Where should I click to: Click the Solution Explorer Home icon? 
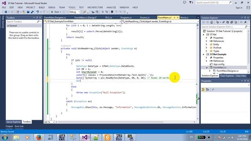[x=212, y=22]
